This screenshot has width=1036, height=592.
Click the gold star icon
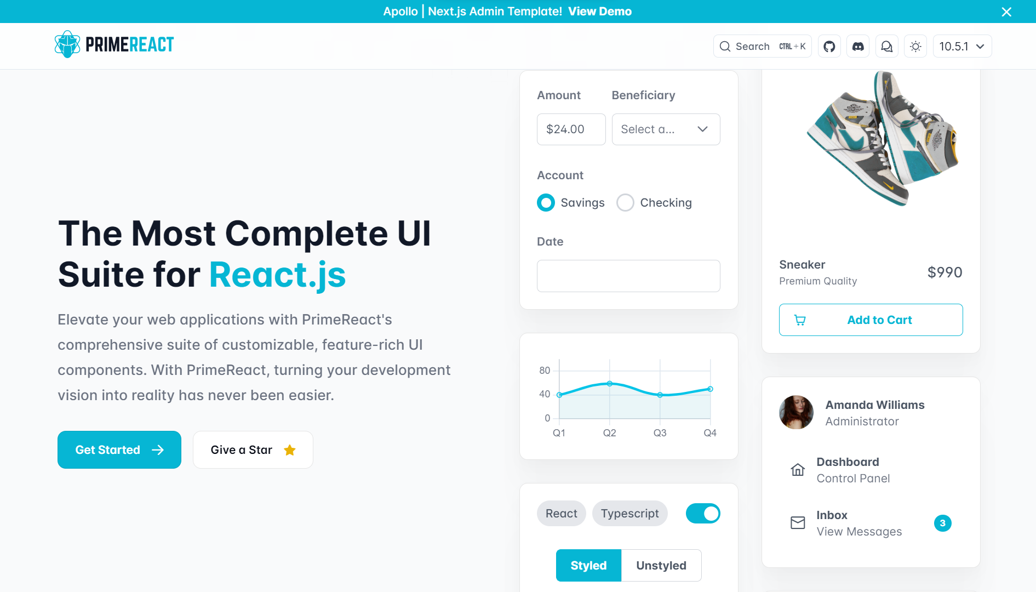pyautogui.click(x=290, y=450)
